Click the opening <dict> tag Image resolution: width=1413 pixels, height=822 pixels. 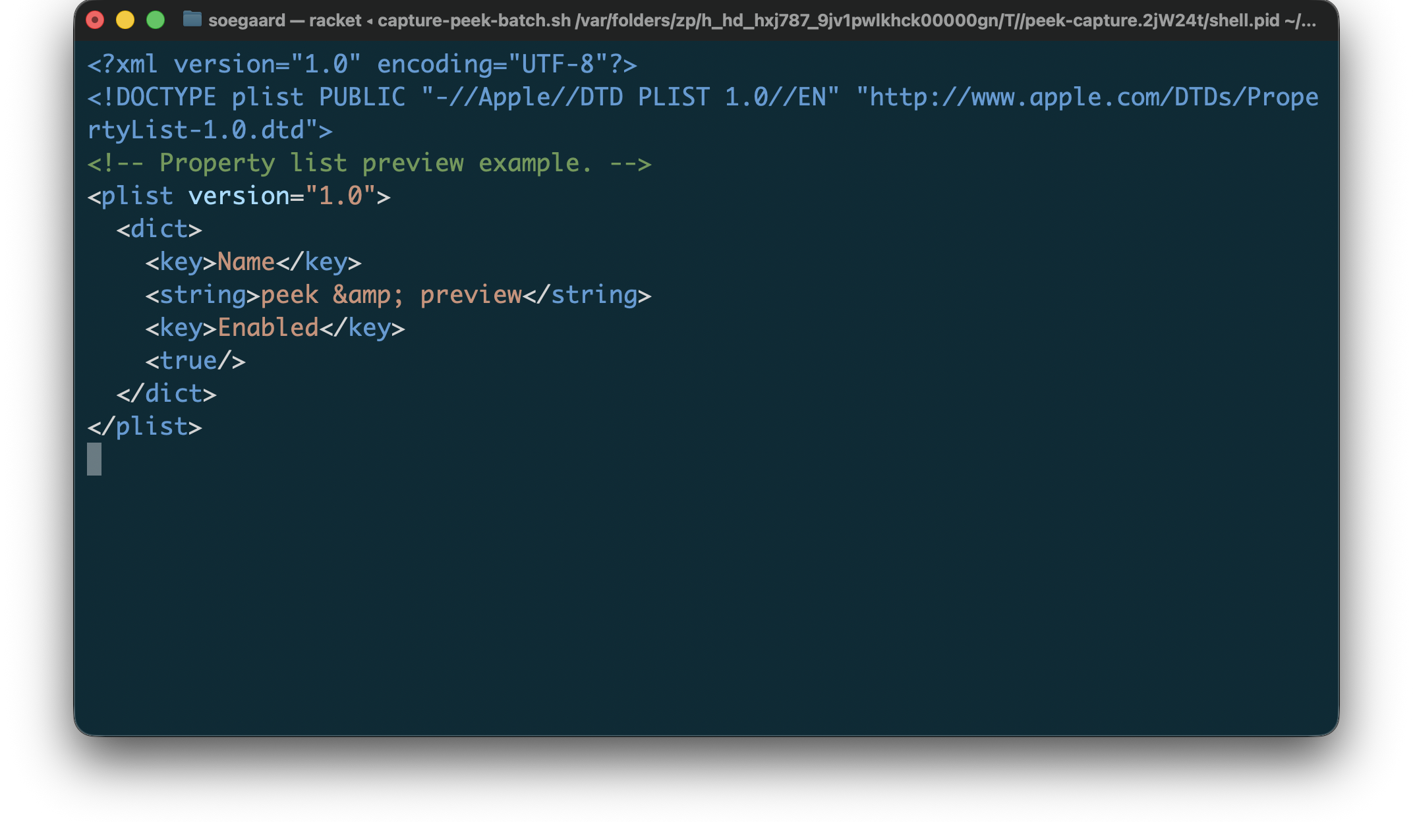tap(159, 229)
